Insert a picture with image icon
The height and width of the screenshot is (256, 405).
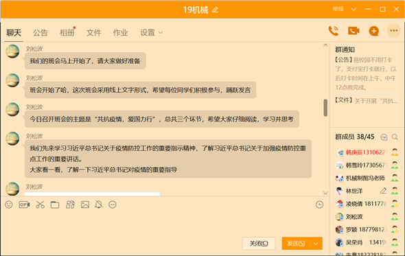(85, 205)
